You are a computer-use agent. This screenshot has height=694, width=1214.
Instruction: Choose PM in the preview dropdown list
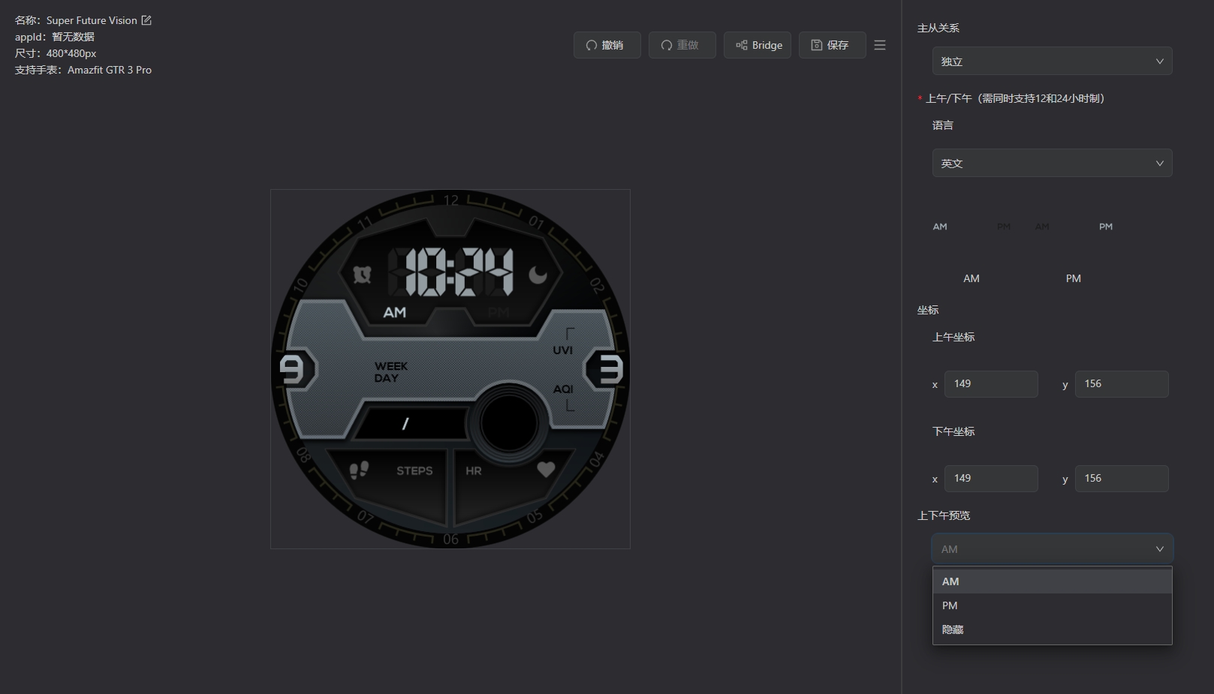click(1052, 605)
